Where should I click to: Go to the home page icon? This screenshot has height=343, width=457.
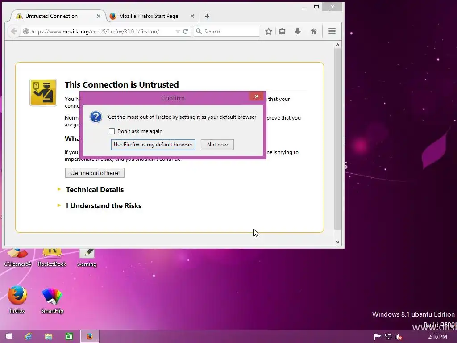314,31
